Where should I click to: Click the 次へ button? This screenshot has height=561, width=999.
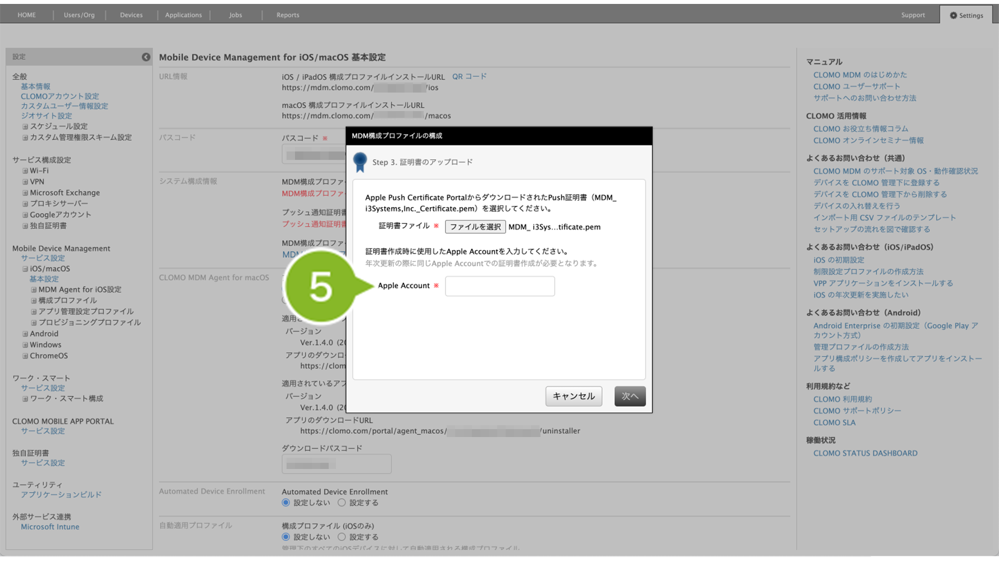[x=630, y=397]
